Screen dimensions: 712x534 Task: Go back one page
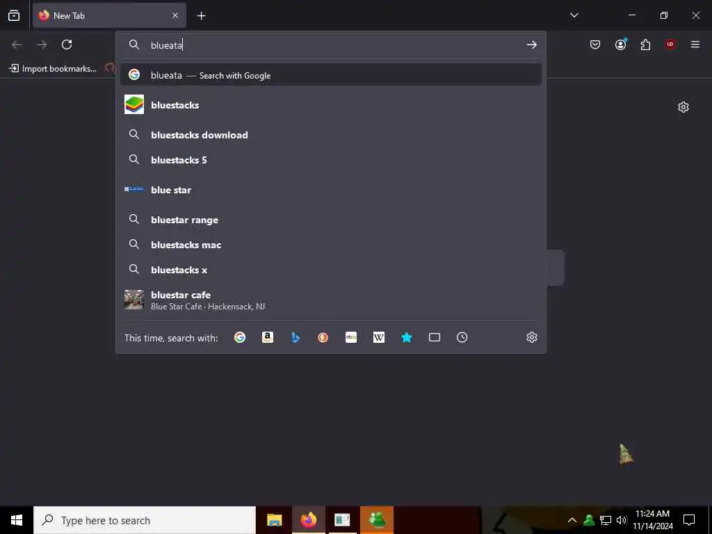click(17, 44)
